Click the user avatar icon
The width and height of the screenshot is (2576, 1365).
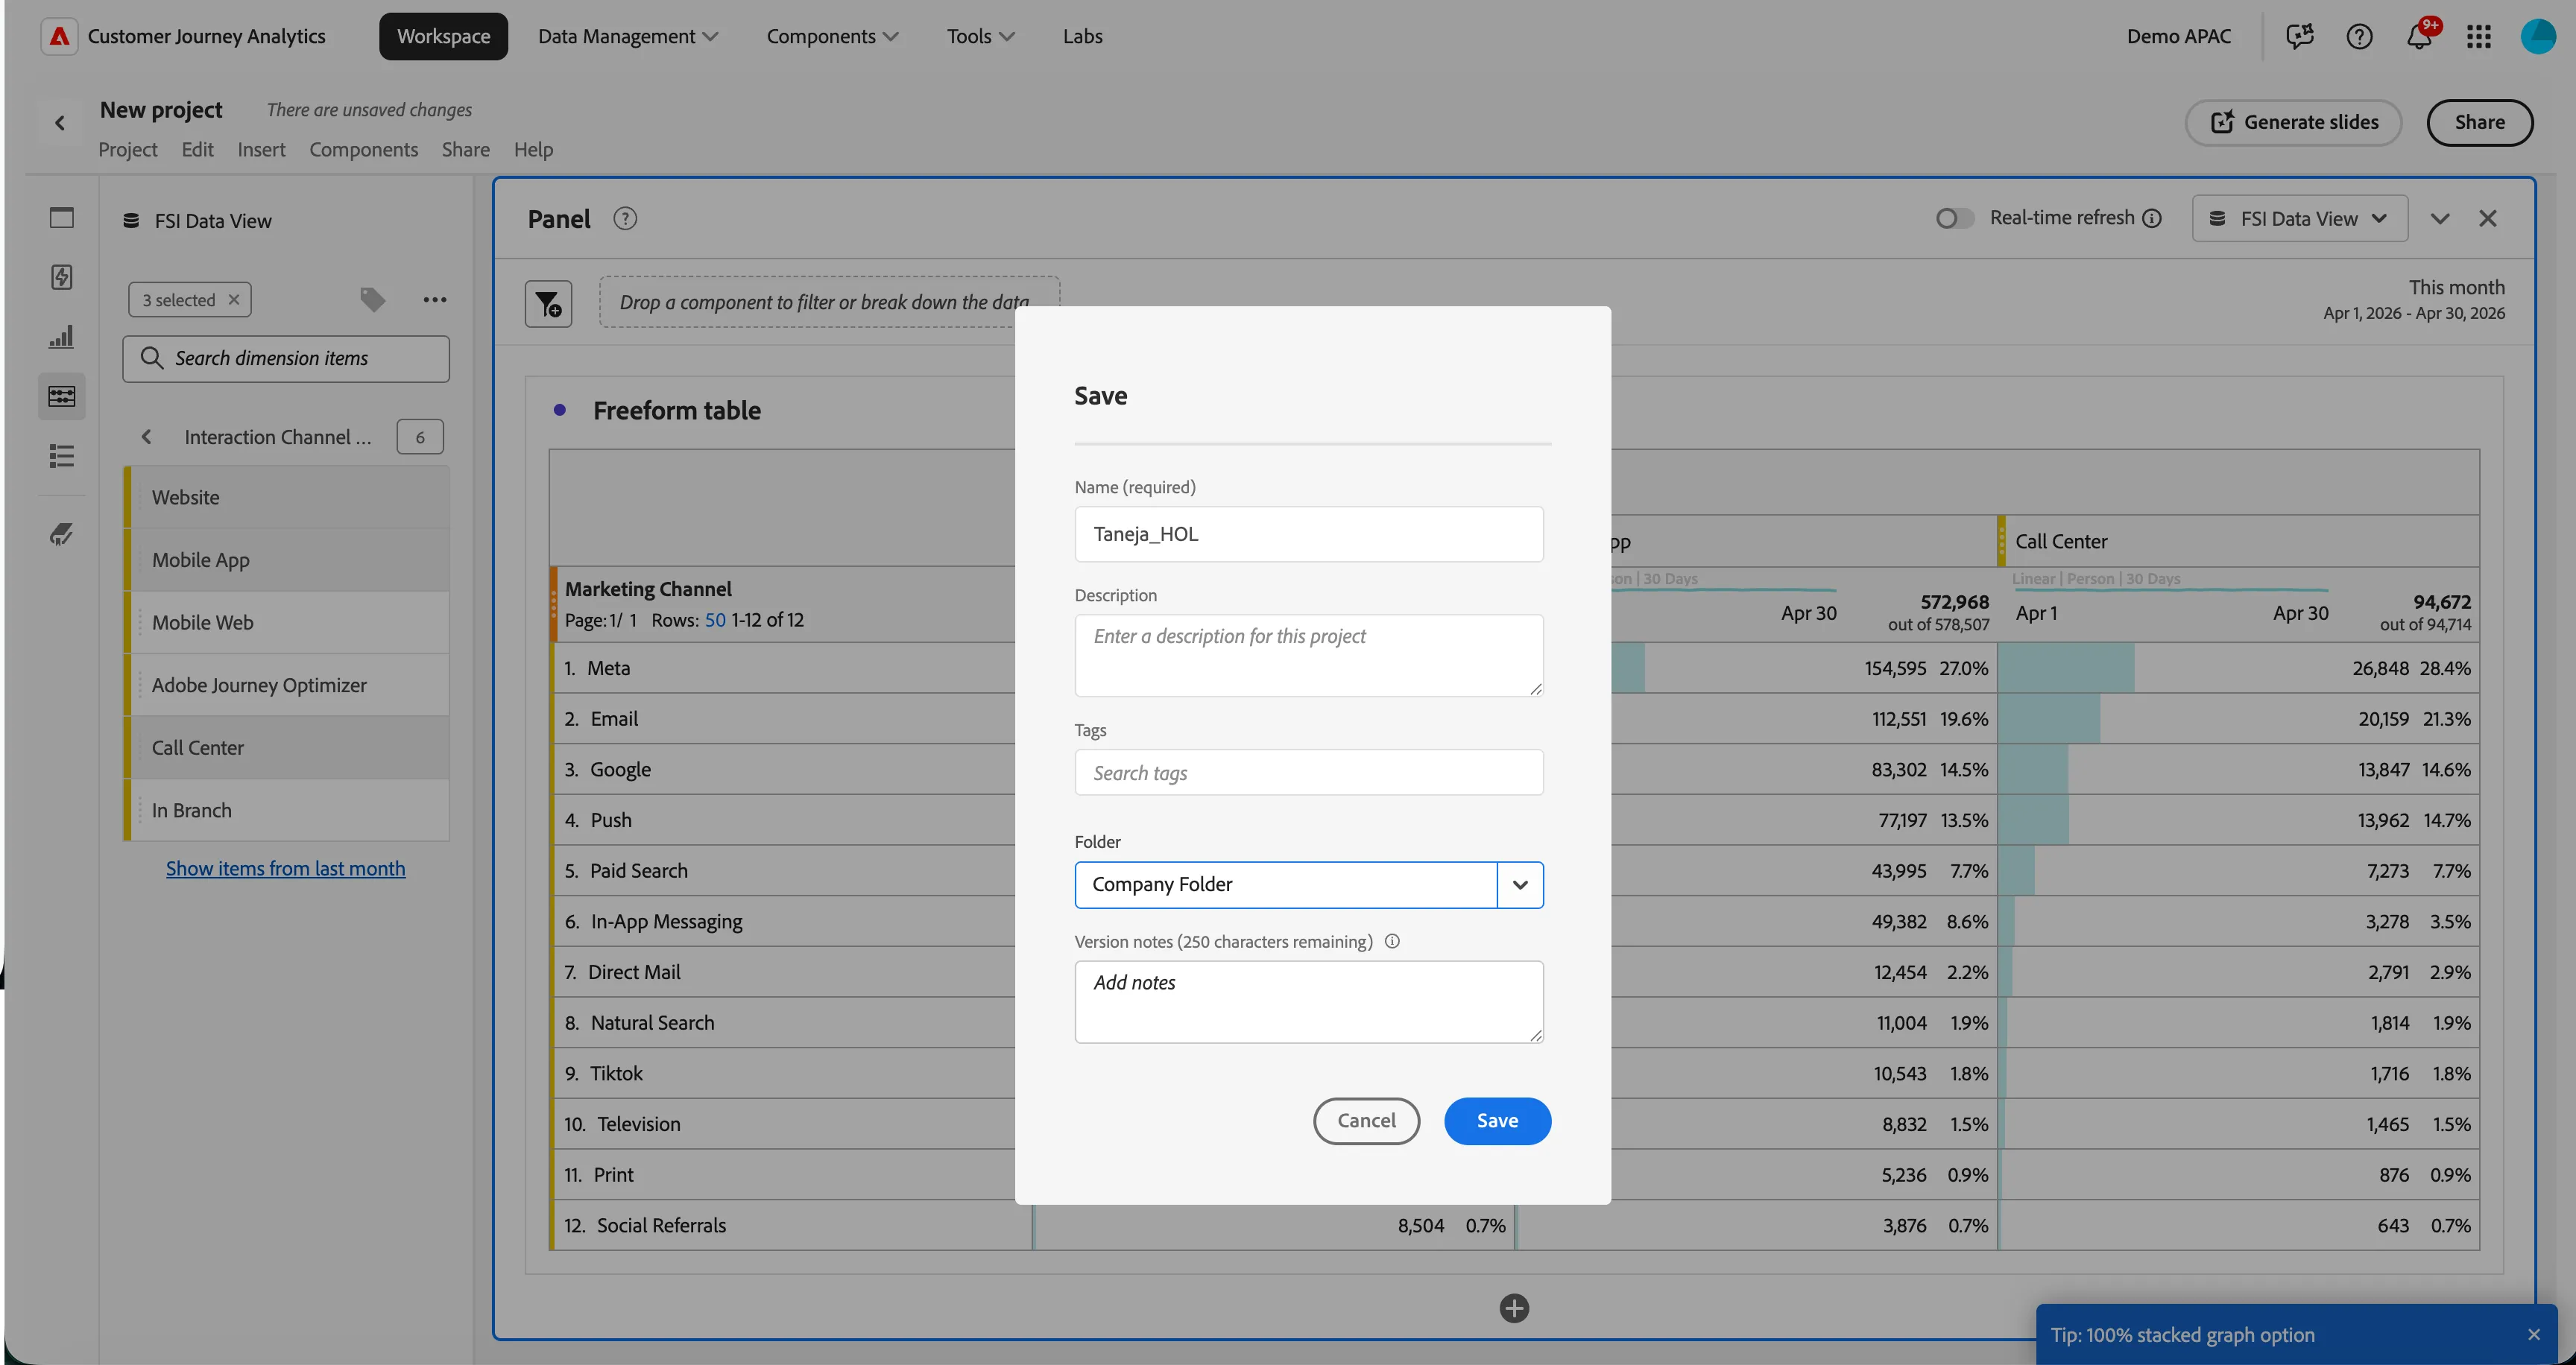coord(2538,37)
